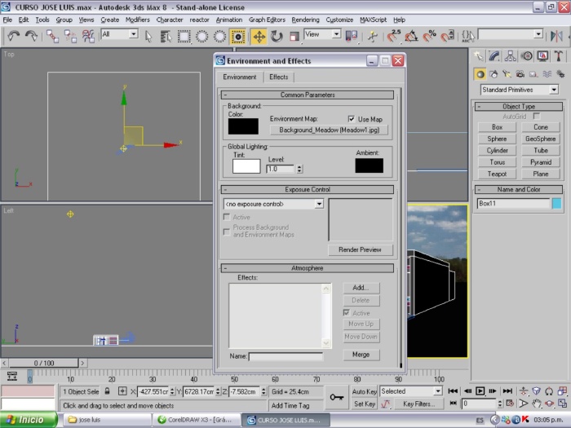Open the Standard Primitives dropdown
571x428 pixels.
click(x=554, y=90)
